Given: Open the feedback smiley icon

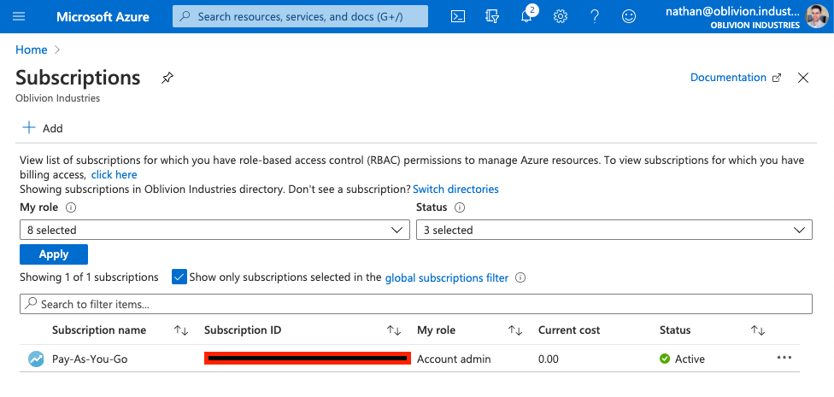Looking at the screenshot, I should click(629, 16).
